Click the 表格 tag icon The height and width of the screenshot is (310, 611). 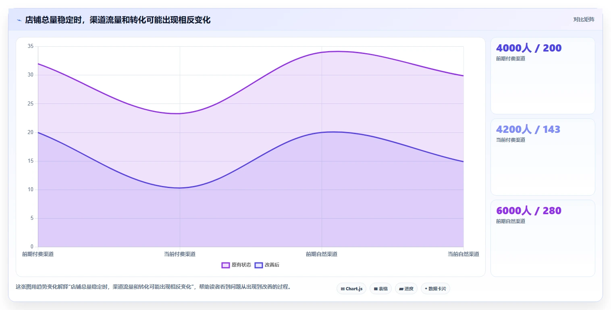(376, 289)
